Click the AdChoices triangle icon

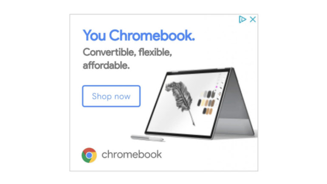tap(242, 20)
